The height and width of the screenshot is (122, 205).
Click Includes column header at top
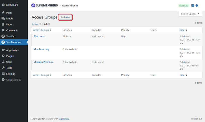click(67, 30)
